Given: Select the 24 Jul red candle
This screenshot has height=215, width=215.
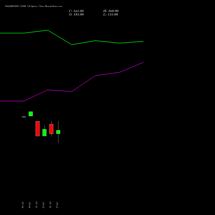Looking at the screenshot, I should pos(51,129).
